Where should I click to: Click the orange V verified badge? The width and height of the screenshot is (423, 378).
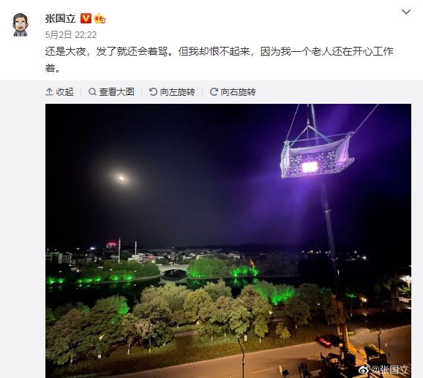(x=86, y=18)
